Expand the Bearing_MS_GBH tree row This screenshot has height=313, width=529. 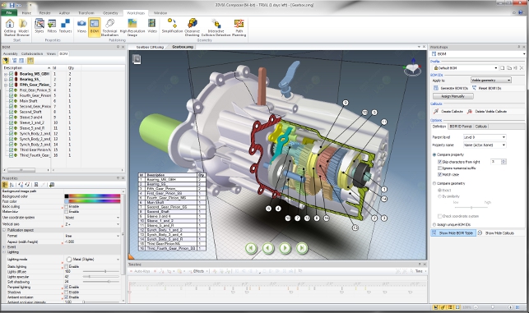tap(6, 74)
